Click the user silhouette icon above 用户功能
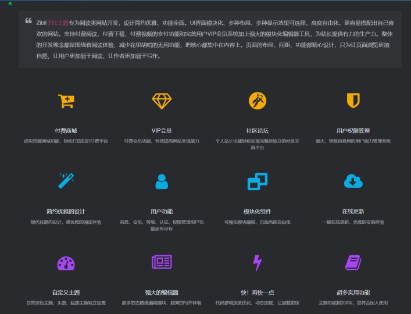411x314 pixels. point(162,181)
